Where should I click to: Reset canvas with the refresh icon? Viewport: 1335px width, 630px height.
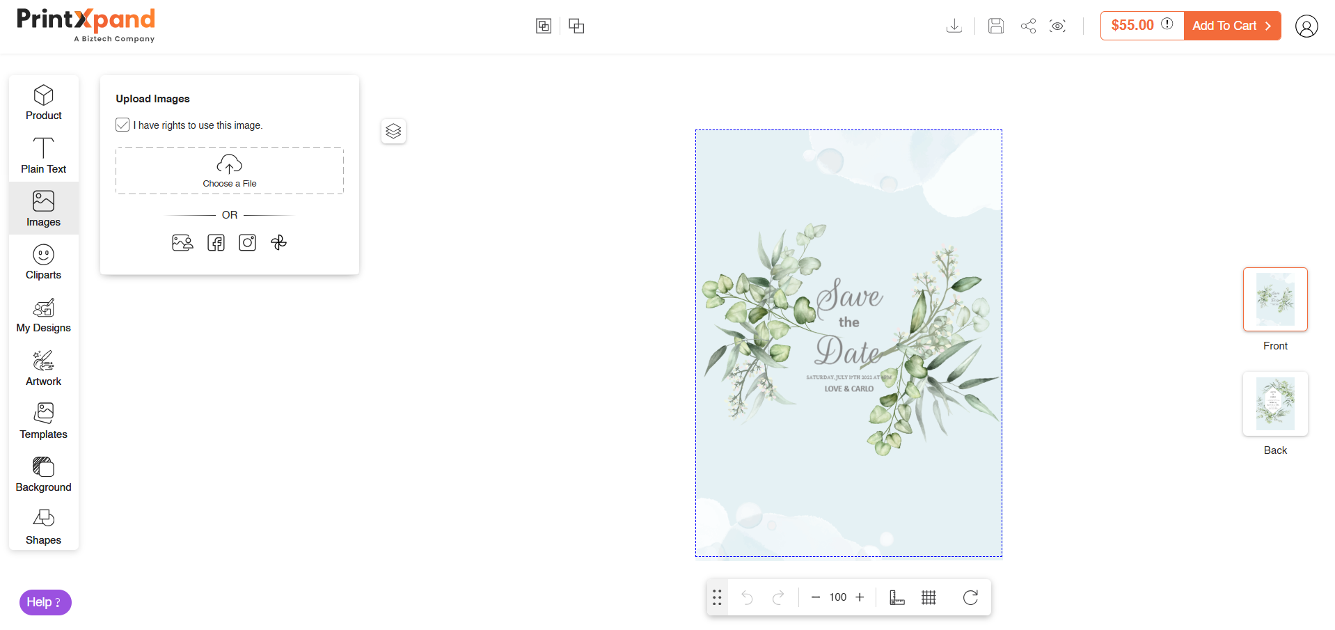coord(970,597)
